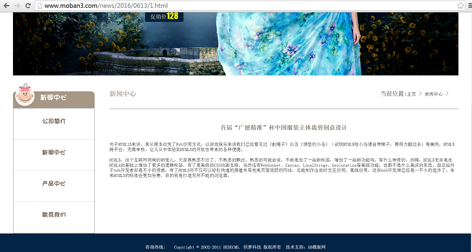Select the 新闻中心 sidebar item below 公司简介
The width and height of the screenshot is (472, 252).
(x=54, y=152)
